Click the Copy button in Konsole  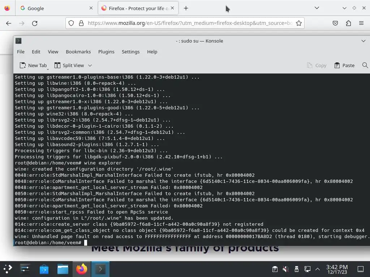click(x=317, y=66)
